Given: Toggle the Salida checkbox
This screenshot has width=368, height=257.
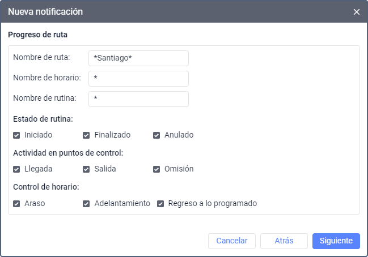Looking at the screenshot, I should (x=87, y=169).
